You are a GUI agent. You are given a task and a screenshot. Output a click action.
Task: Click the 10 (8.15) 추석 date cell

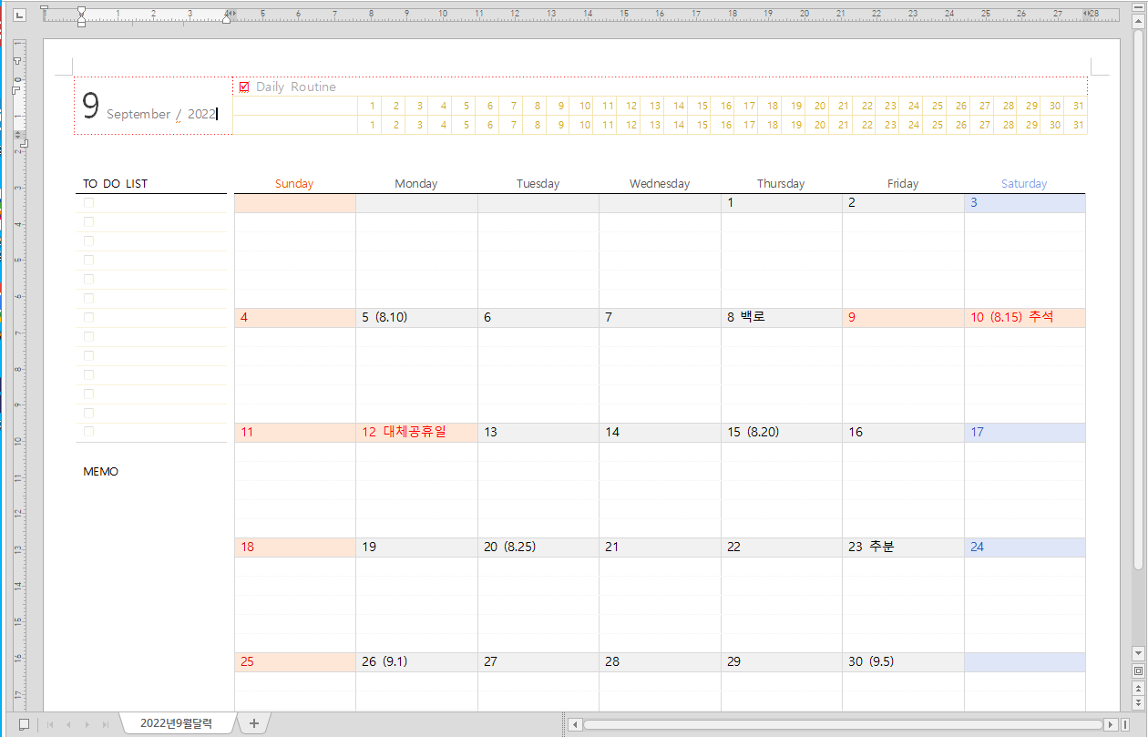point(1025,318)
